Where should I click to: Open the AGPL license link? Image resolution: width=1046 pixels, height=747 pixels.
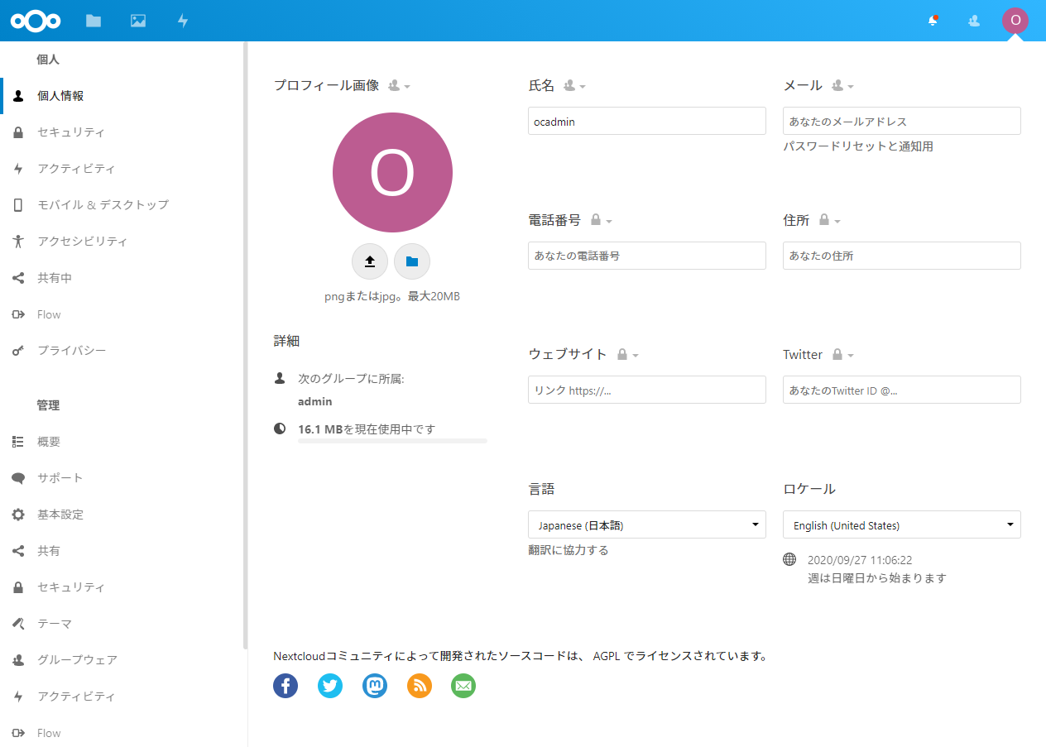(x=607, y=657)
